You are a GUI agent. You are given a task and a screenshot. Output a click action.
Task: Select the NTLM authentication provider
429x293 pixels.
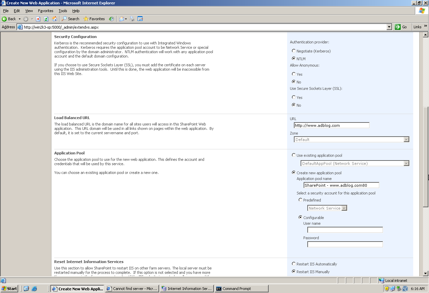pos(294,58)
